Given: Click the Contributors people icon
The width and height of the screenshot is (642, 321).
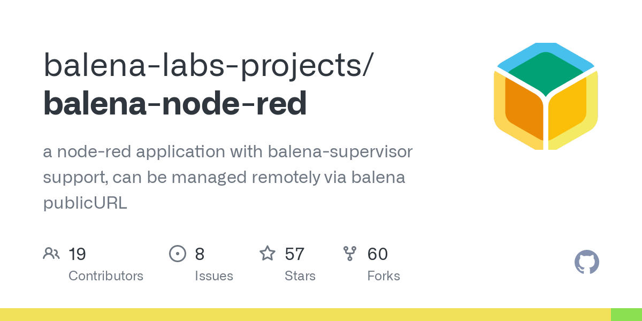Looking at the screenshot, I should point(51,254).
